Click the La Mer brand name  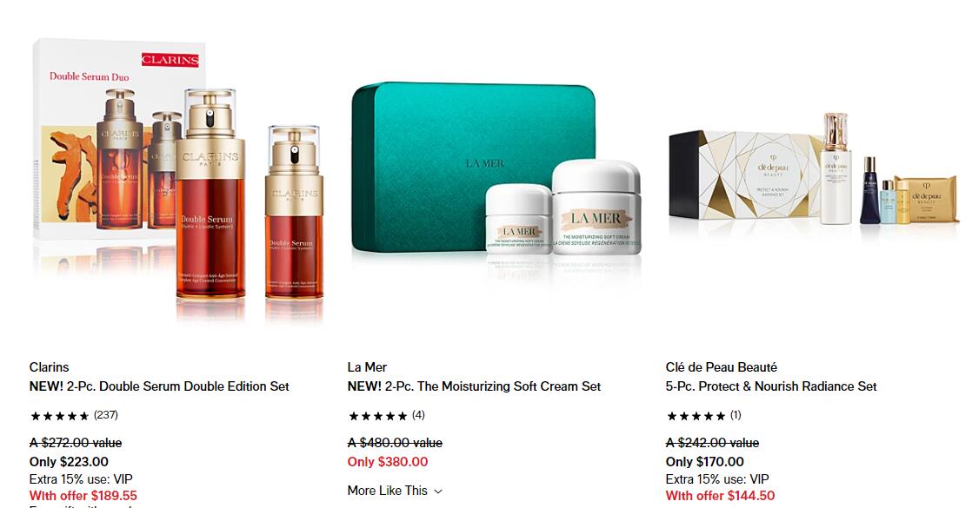pyautogui.click(x=367, y=367)
